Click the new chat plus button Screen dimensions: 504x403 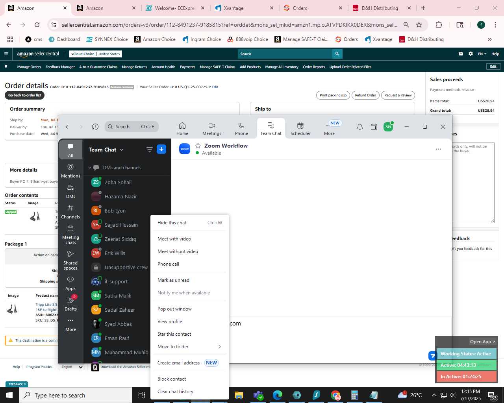(x=161, y=149)
